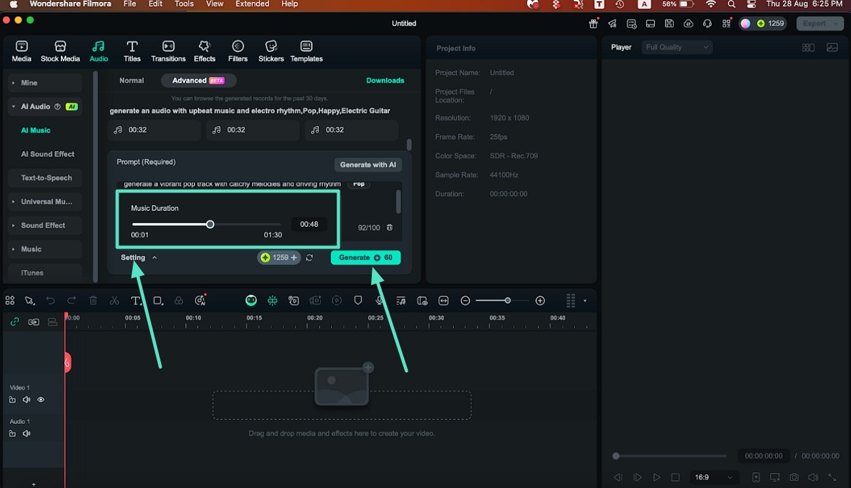This screenshot has width=851, height=488.
Task: Open the Full Quality dropdown
Action: click(677, 47)
